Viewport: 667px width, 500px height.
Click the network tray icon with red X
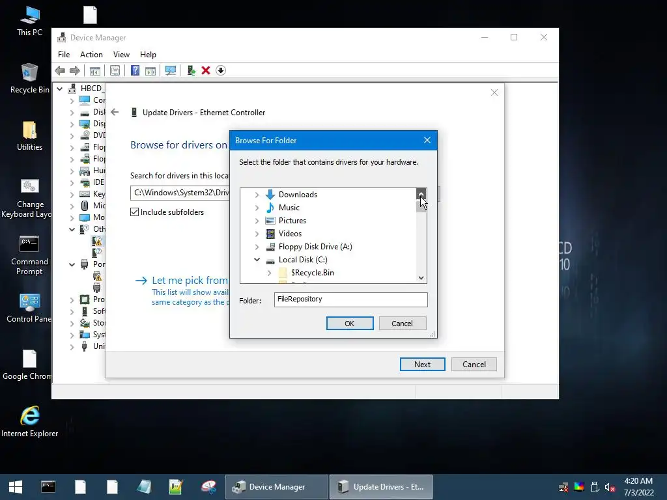[563, 487]
